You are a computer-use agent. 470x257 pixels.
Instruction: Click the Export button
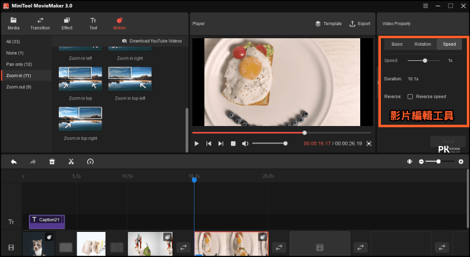[x=360, y=24]
